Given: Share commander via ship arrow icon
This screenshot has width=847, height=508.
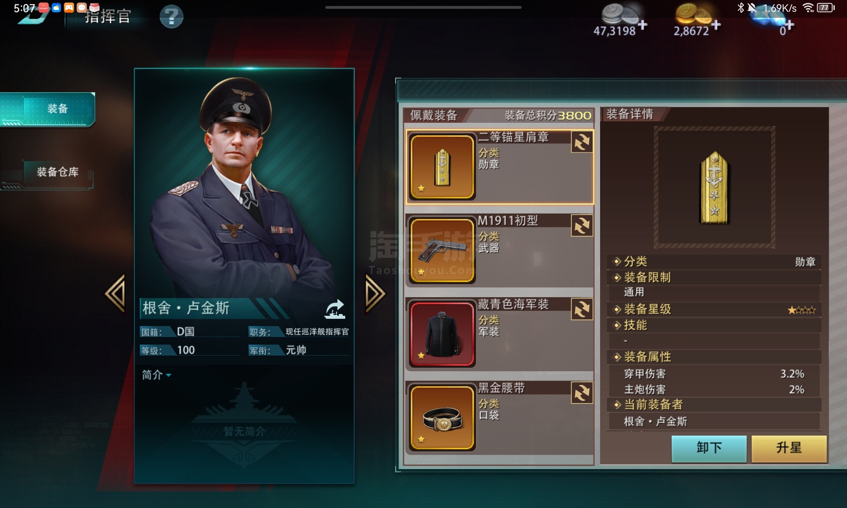Looking at the screenshot, I should click(335, 309).
